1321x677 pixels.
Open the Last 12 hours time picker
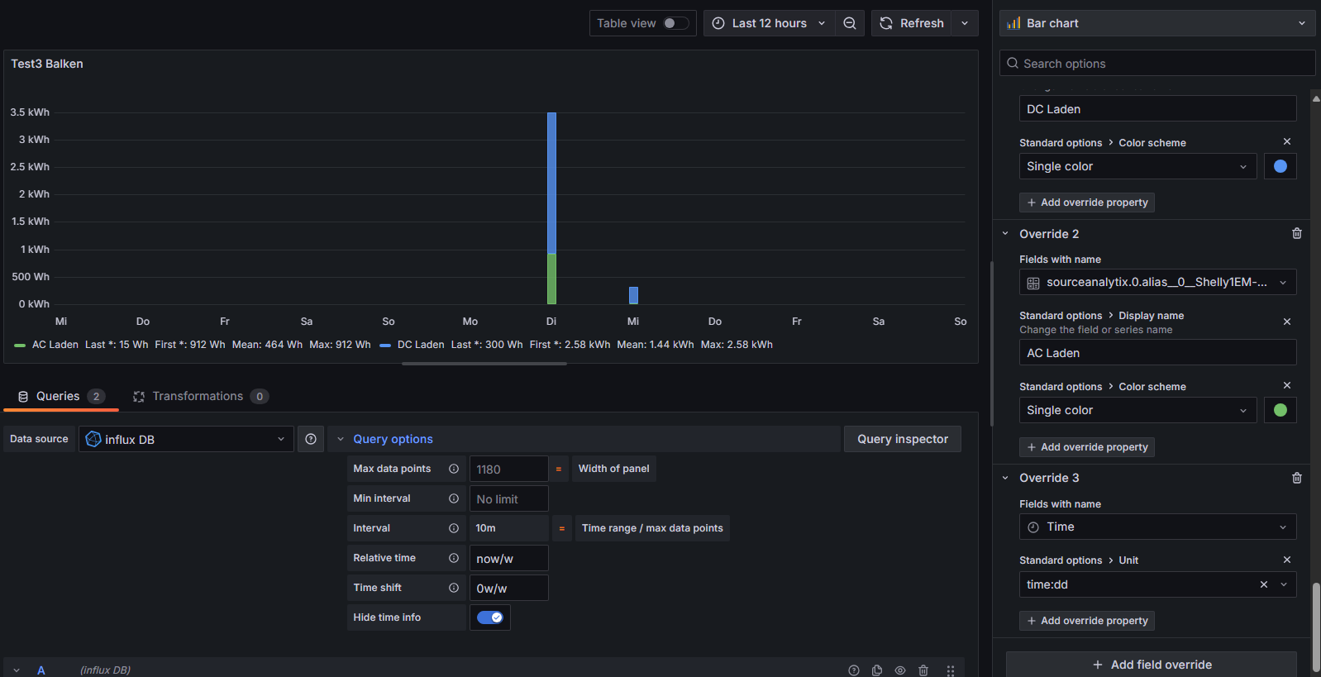(x=769, y=23)
